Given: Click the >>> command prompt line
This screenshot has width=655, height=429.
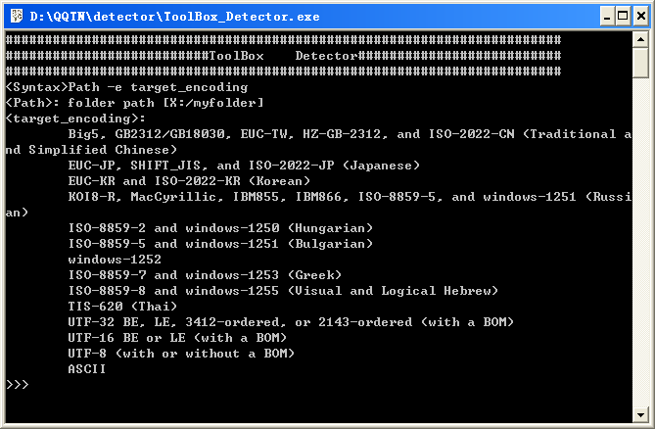Looking at the screenshot, I should pos(18,385).
